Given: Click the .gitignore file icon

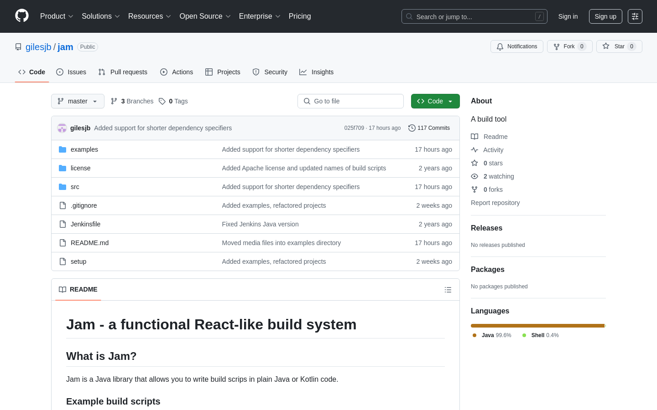Looking at the screenshot, I should click(63, 205).
